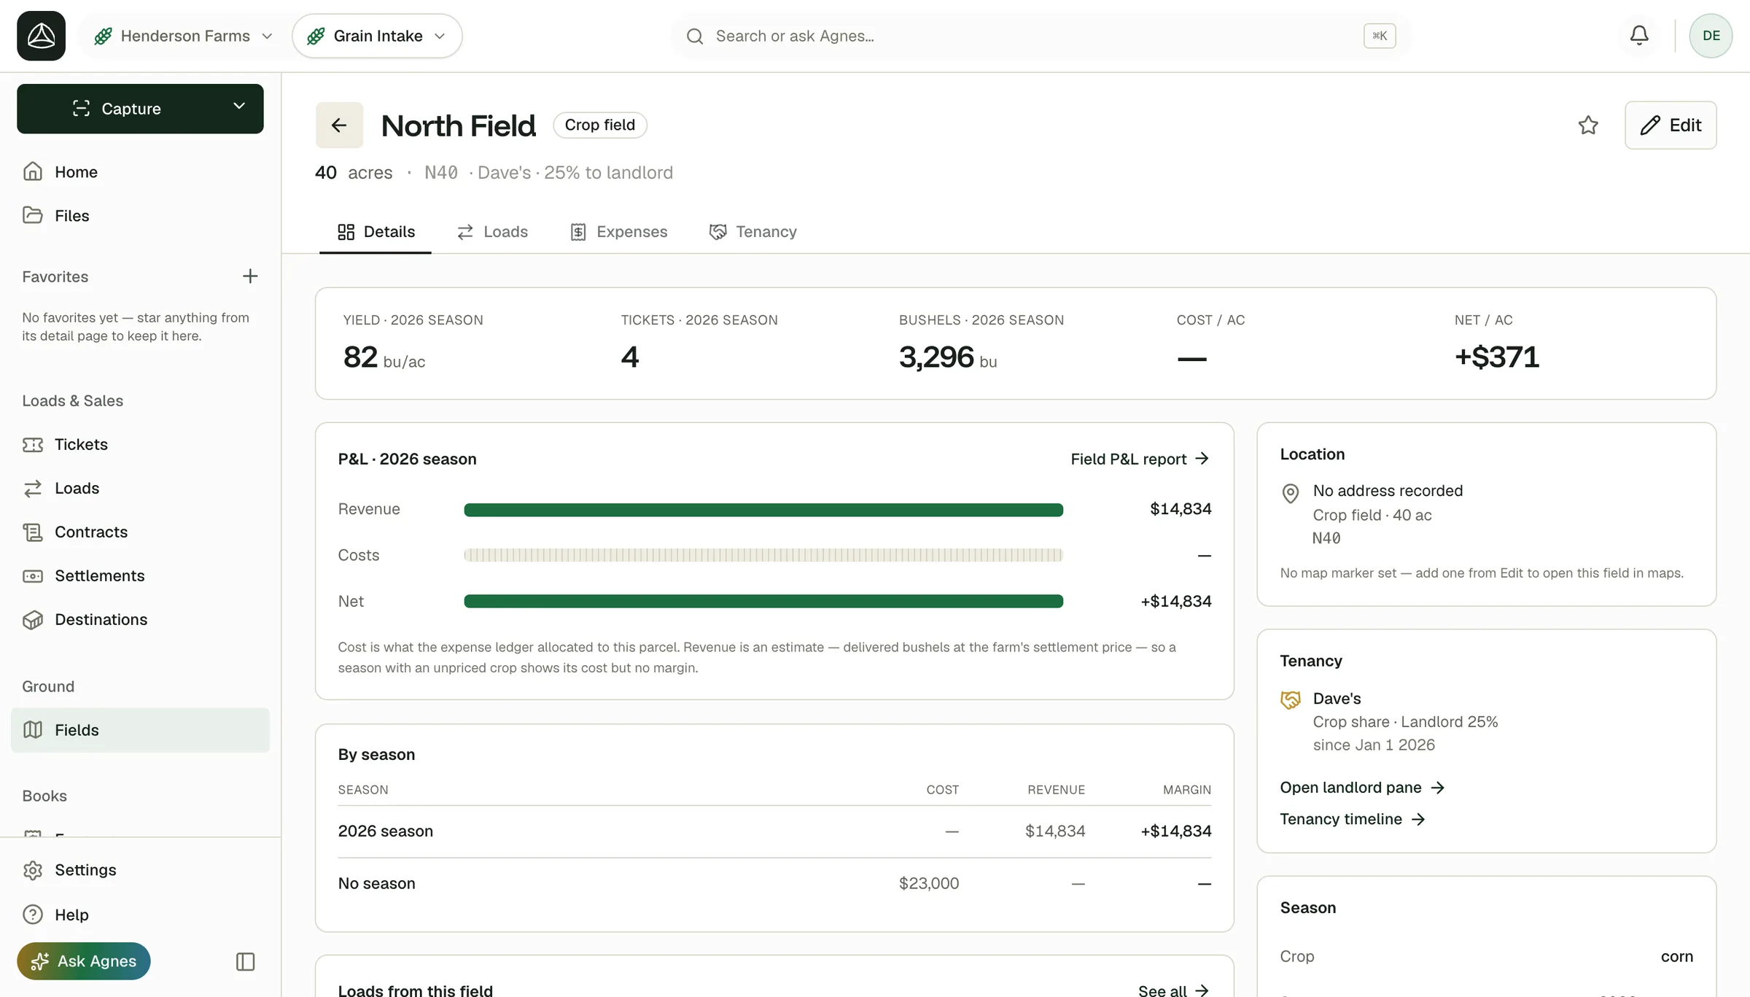Click the $23,000 cost cell
The width and height of the screenshot is (1750, 997).
click(928, 884)
